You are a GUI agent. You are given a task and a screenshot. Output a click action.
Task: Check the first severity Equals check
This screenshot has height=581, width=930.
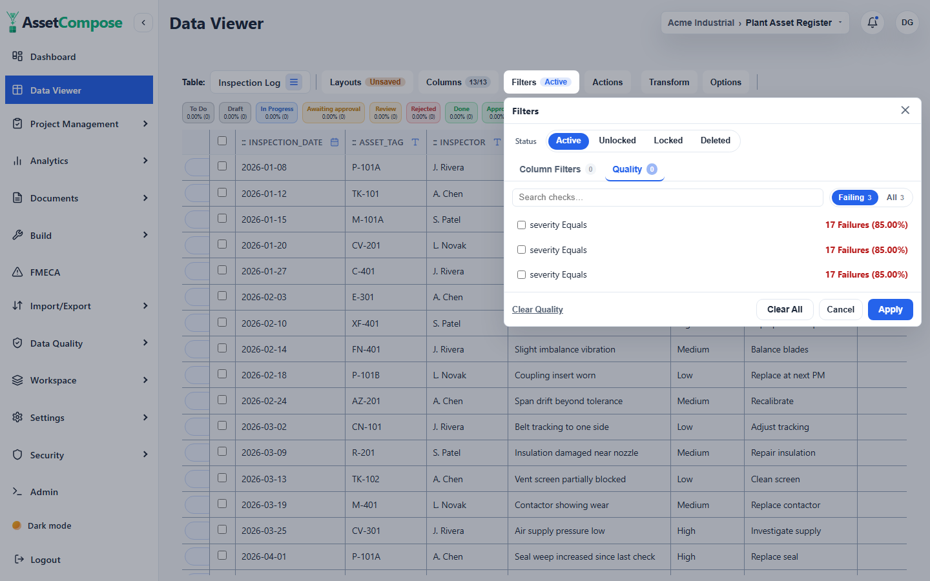(521, 225)
